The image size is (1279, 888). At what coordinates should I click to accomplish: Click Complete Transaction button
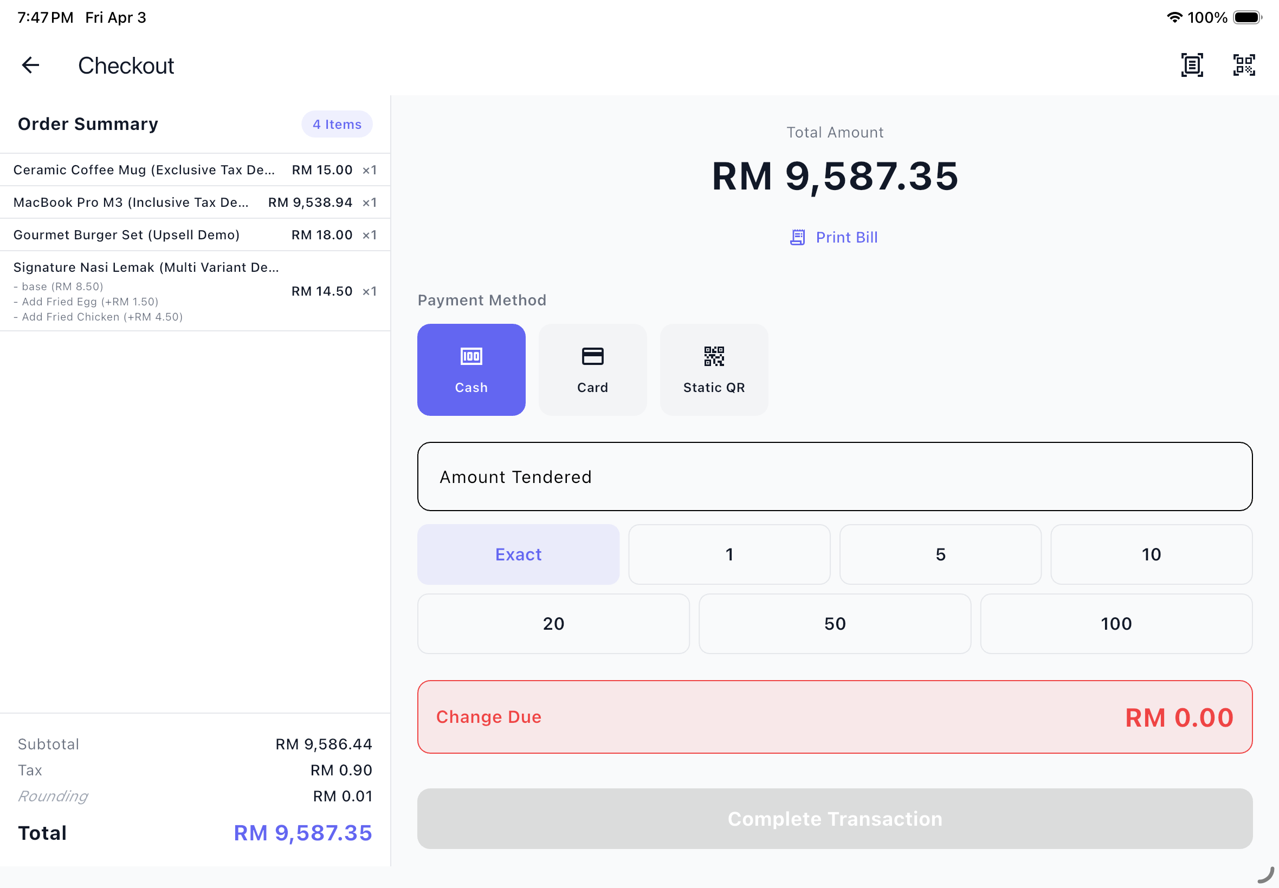pos(834,819)
